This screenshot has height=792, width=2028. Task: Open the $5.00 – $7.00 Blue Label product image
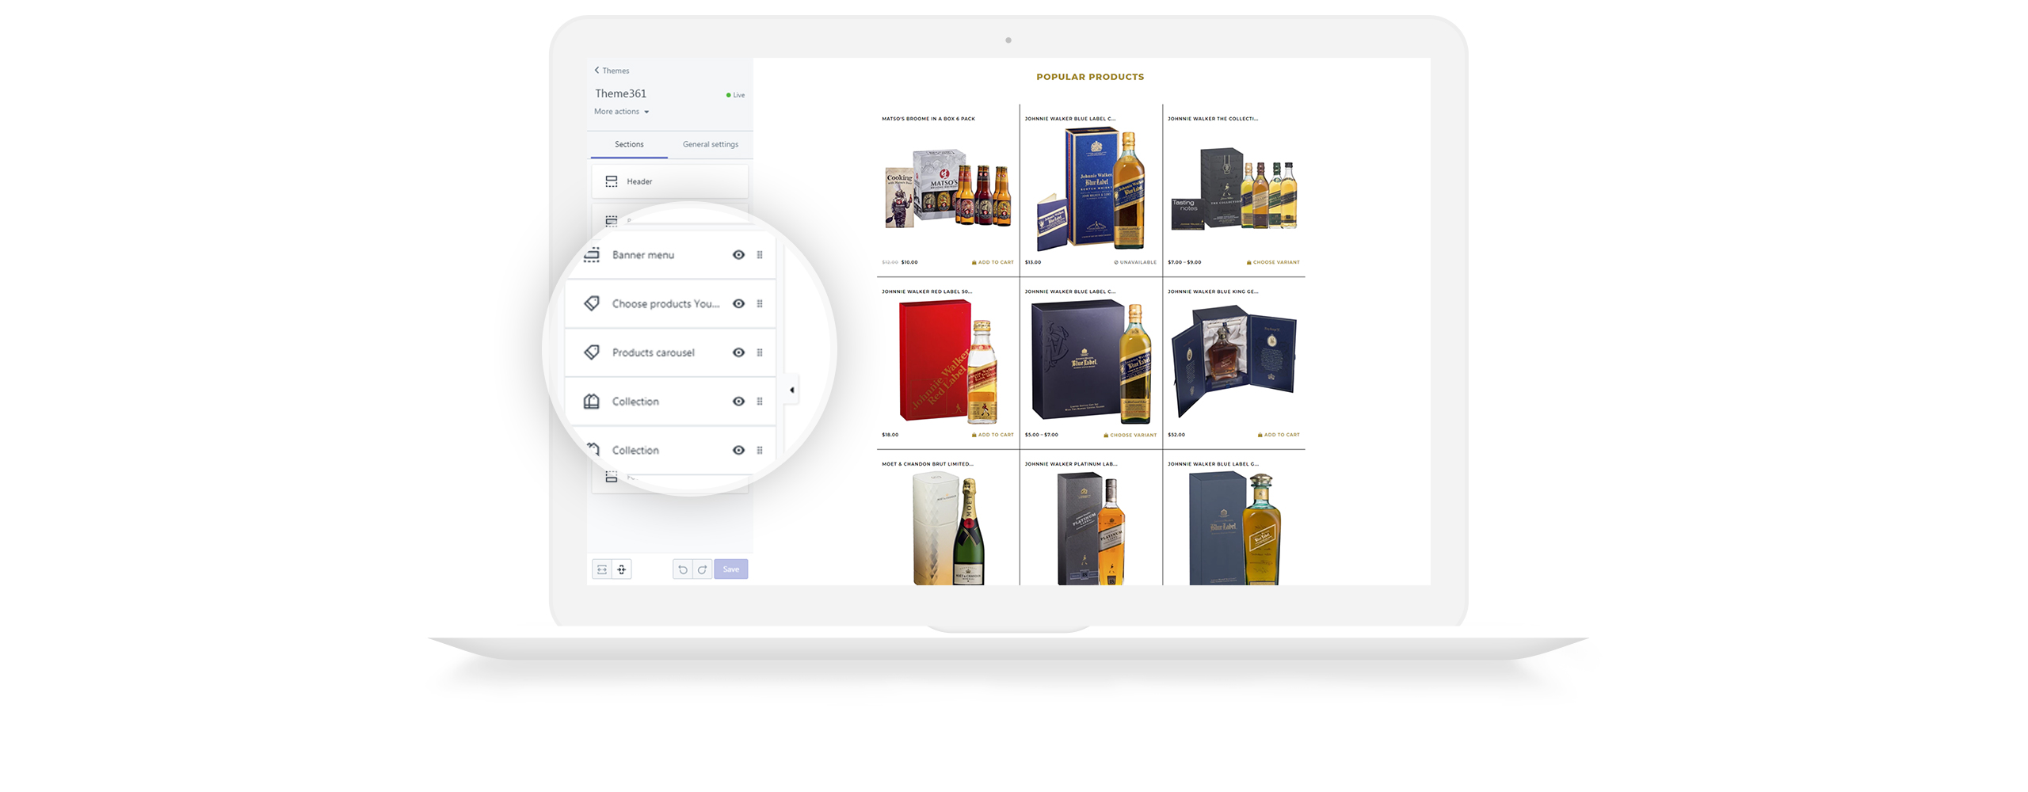1091,362
